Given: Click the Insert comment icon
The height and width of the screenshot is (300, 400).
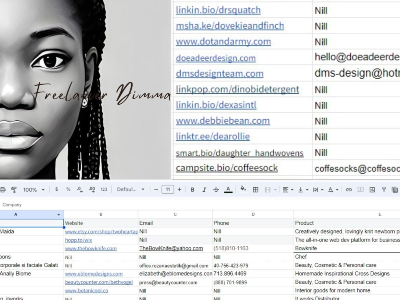Looking at the screenshot, I should click(360, 189).
